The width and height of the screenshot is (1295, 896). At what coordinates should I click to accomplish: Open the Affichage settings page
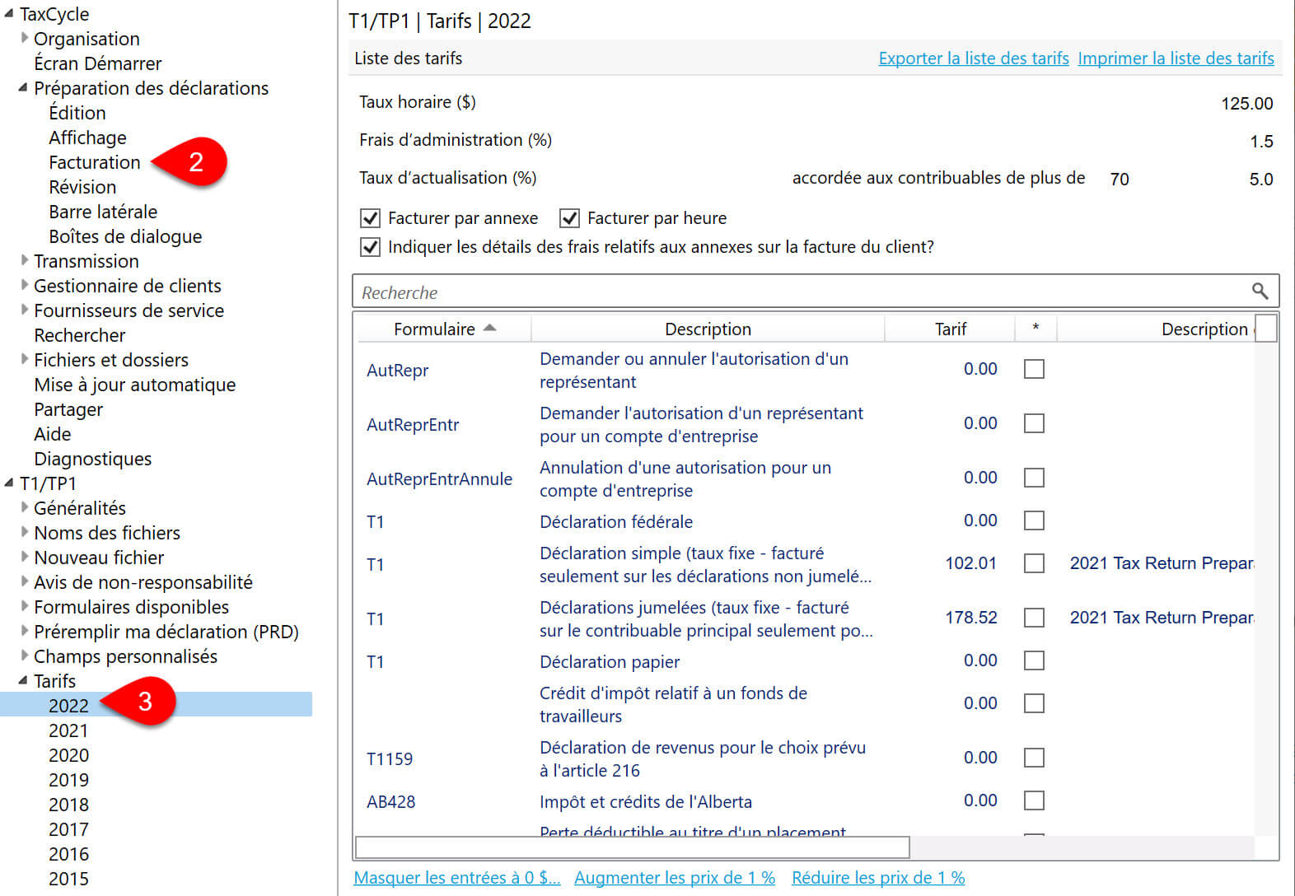(87, 138)
